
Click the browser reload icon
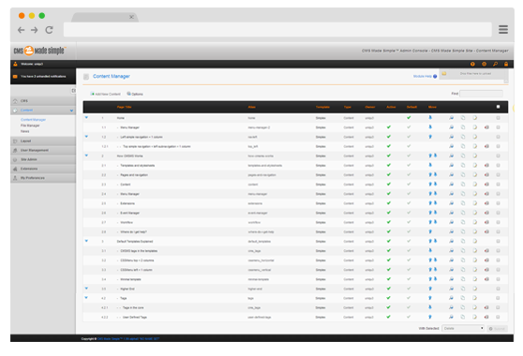[49, 30]
